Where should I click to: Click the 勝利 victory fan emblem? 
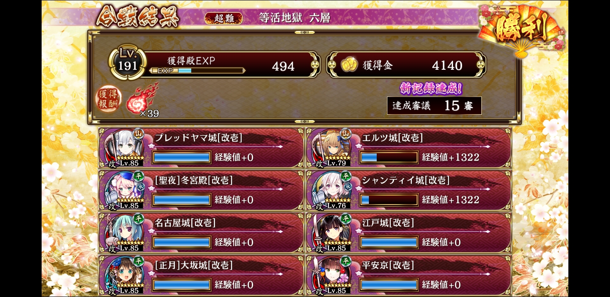pyautogui.click(x=522, y=30)
